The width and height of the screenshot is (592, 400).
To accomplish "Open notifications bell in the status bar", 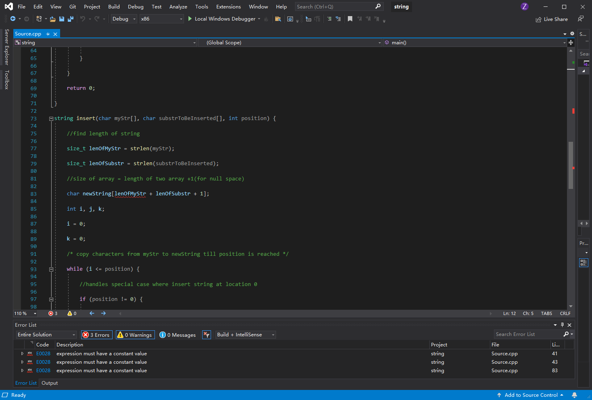I will (574, 395).
